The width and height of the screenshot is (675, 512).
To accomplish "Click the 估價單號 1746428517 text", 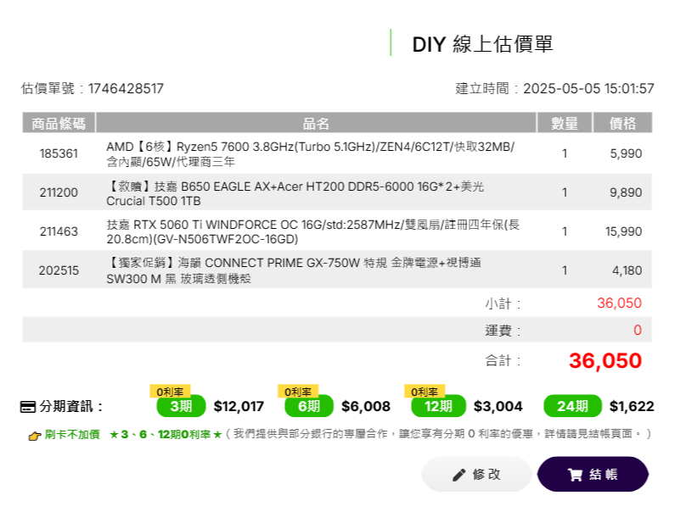I will pos(93,88).
